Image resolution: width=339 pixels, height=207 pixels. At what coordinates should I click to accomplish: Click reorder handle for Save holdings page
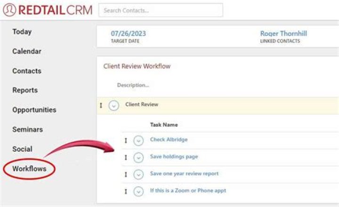click(x=126, y=157)
